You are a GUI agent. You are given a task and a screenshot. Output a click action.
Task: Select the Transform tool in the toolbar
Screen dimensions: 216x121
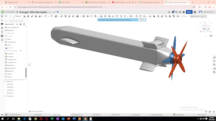click(95, 16)
